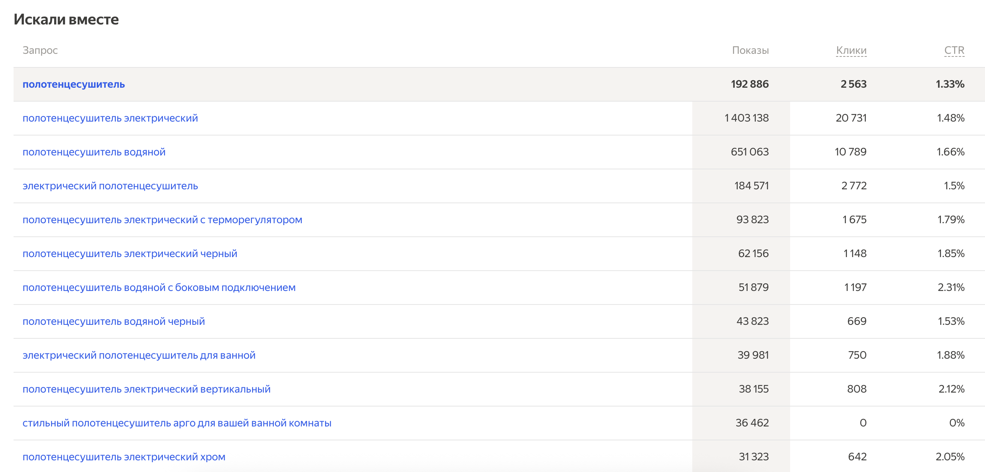Viewport: 985px width, 472px height.
Task: Select CTR value '2.31%'
Action: 951,288
